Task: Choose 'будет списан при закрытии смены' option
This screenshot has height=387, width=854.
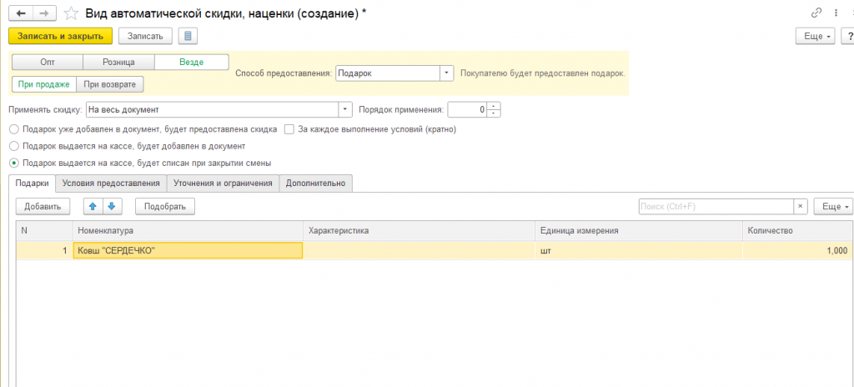Action: point(14,163)
